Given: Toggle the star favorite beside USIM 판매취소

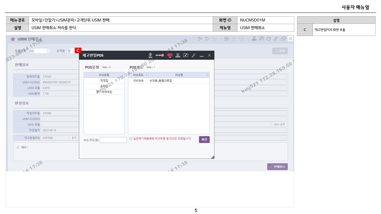Looking at the screenshot, I should click(13, 39).
